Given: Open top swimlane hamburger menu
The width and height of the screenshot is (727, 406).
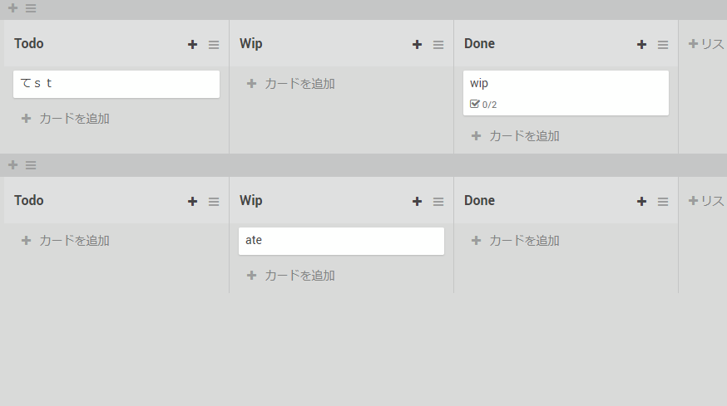Looking at the screenshot, I should click(x=31, y=8).
